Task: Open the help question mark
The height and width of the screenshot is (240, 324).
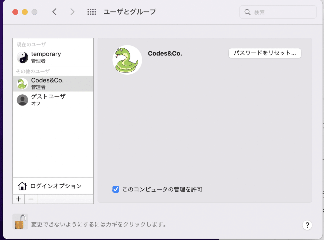Action: click(x=307, y=225)
